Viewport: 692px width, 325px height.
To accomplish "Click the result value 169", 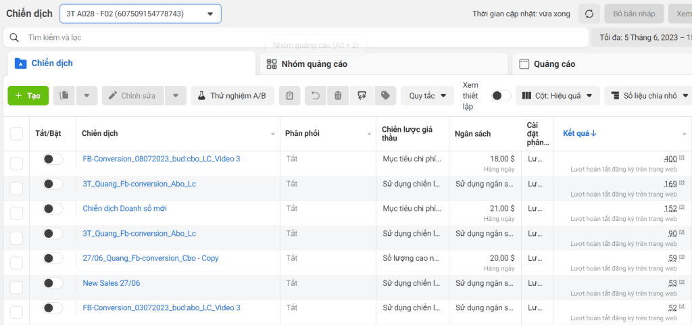I will (671, 184).
